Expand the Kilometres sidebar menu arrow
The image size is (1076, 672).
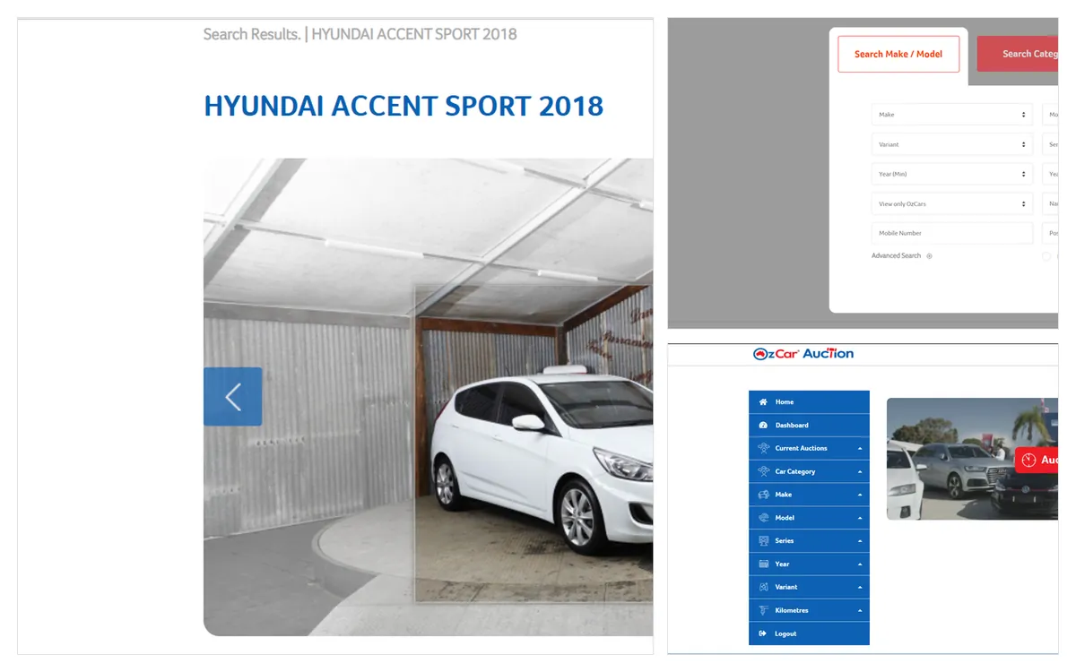pos(860,610)
